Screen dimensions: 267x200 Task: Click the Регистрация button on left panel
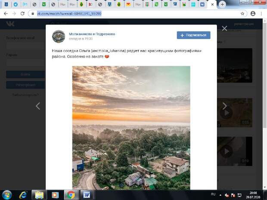(25, 85)
